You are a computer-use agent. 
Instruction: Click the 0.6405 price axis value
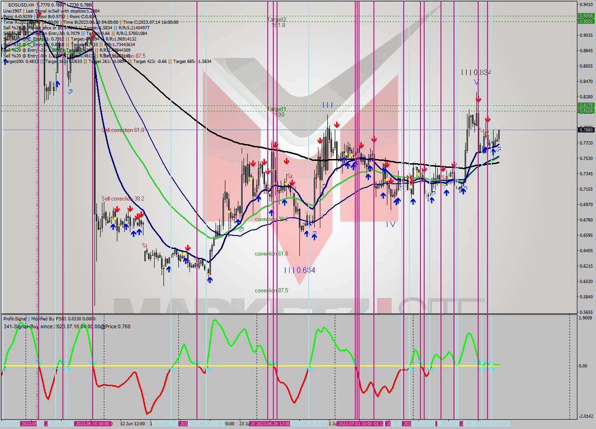point(586,250)
